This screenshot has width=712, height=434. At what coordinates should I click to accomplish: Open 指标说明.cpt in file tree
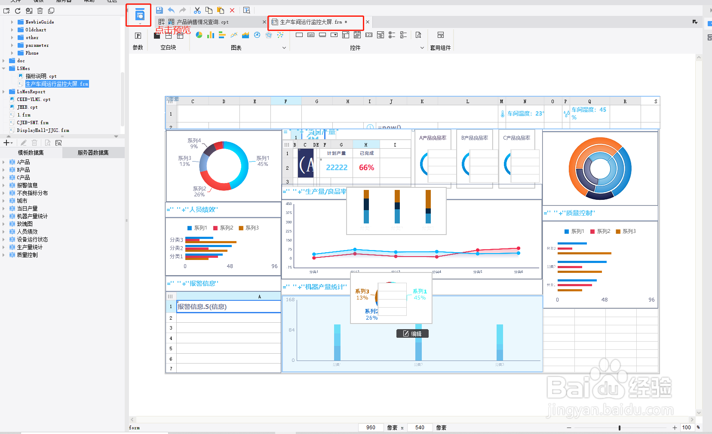pyautogui.click(x=41, y=76)
